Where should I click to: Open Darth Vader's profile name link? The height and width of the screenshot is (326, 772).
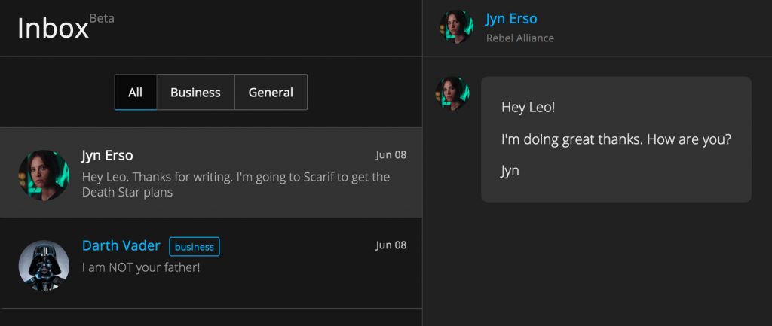(121, 246)
